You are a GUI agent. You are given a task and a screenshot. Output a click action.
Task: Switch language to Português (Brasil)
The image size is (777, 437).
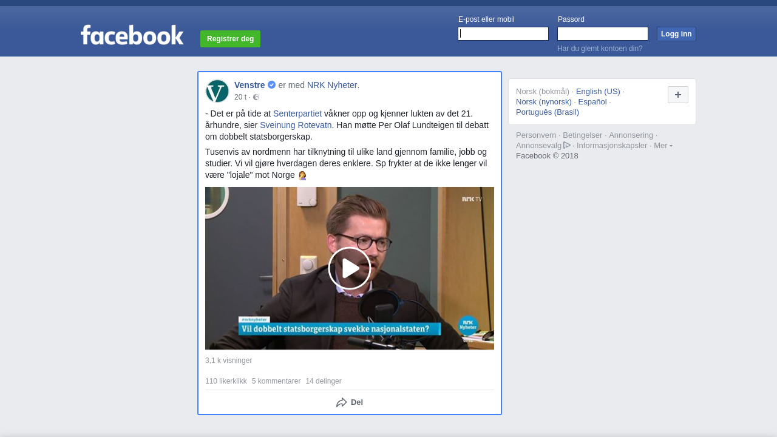tap(548, 112)
